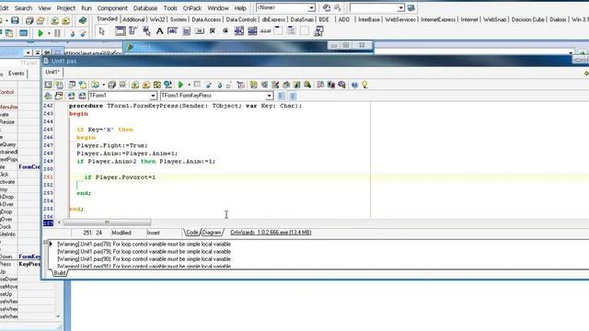The height and width of the screenshot is (331, 589).
Task: Pick the ActionList component icon
Action: (318, 31)
